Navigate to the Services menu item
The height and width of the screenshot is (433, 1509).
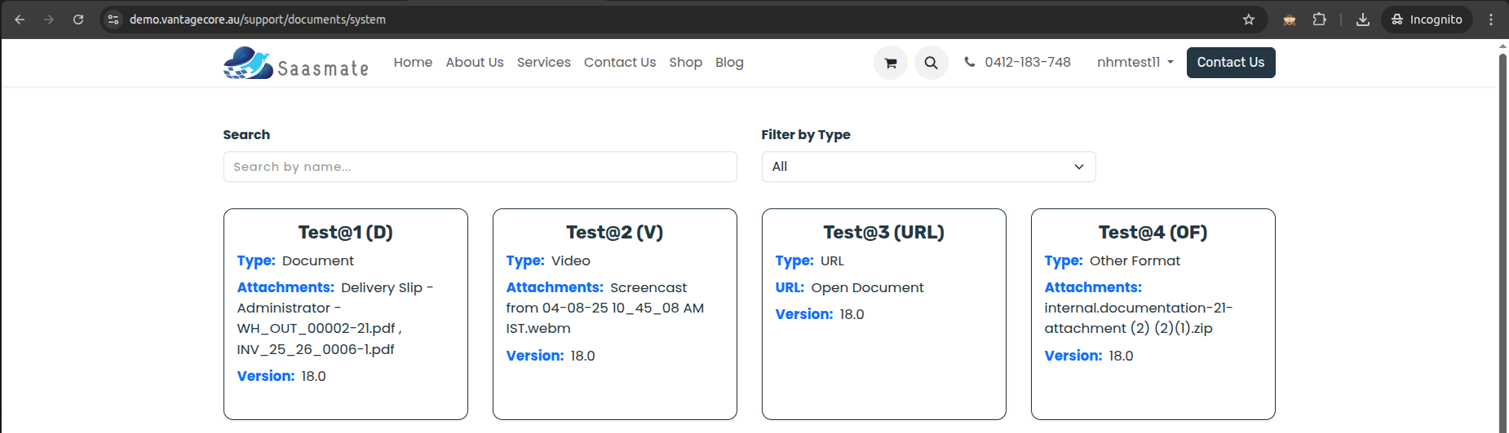(x=543, y=63)
